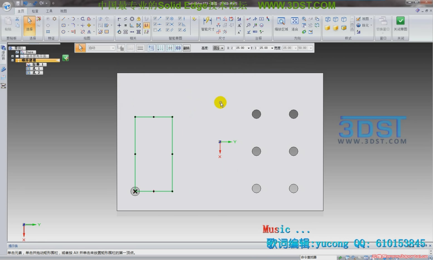Pick the Line drawing tool
Screen dimensions: 433x260
(63, 19)
